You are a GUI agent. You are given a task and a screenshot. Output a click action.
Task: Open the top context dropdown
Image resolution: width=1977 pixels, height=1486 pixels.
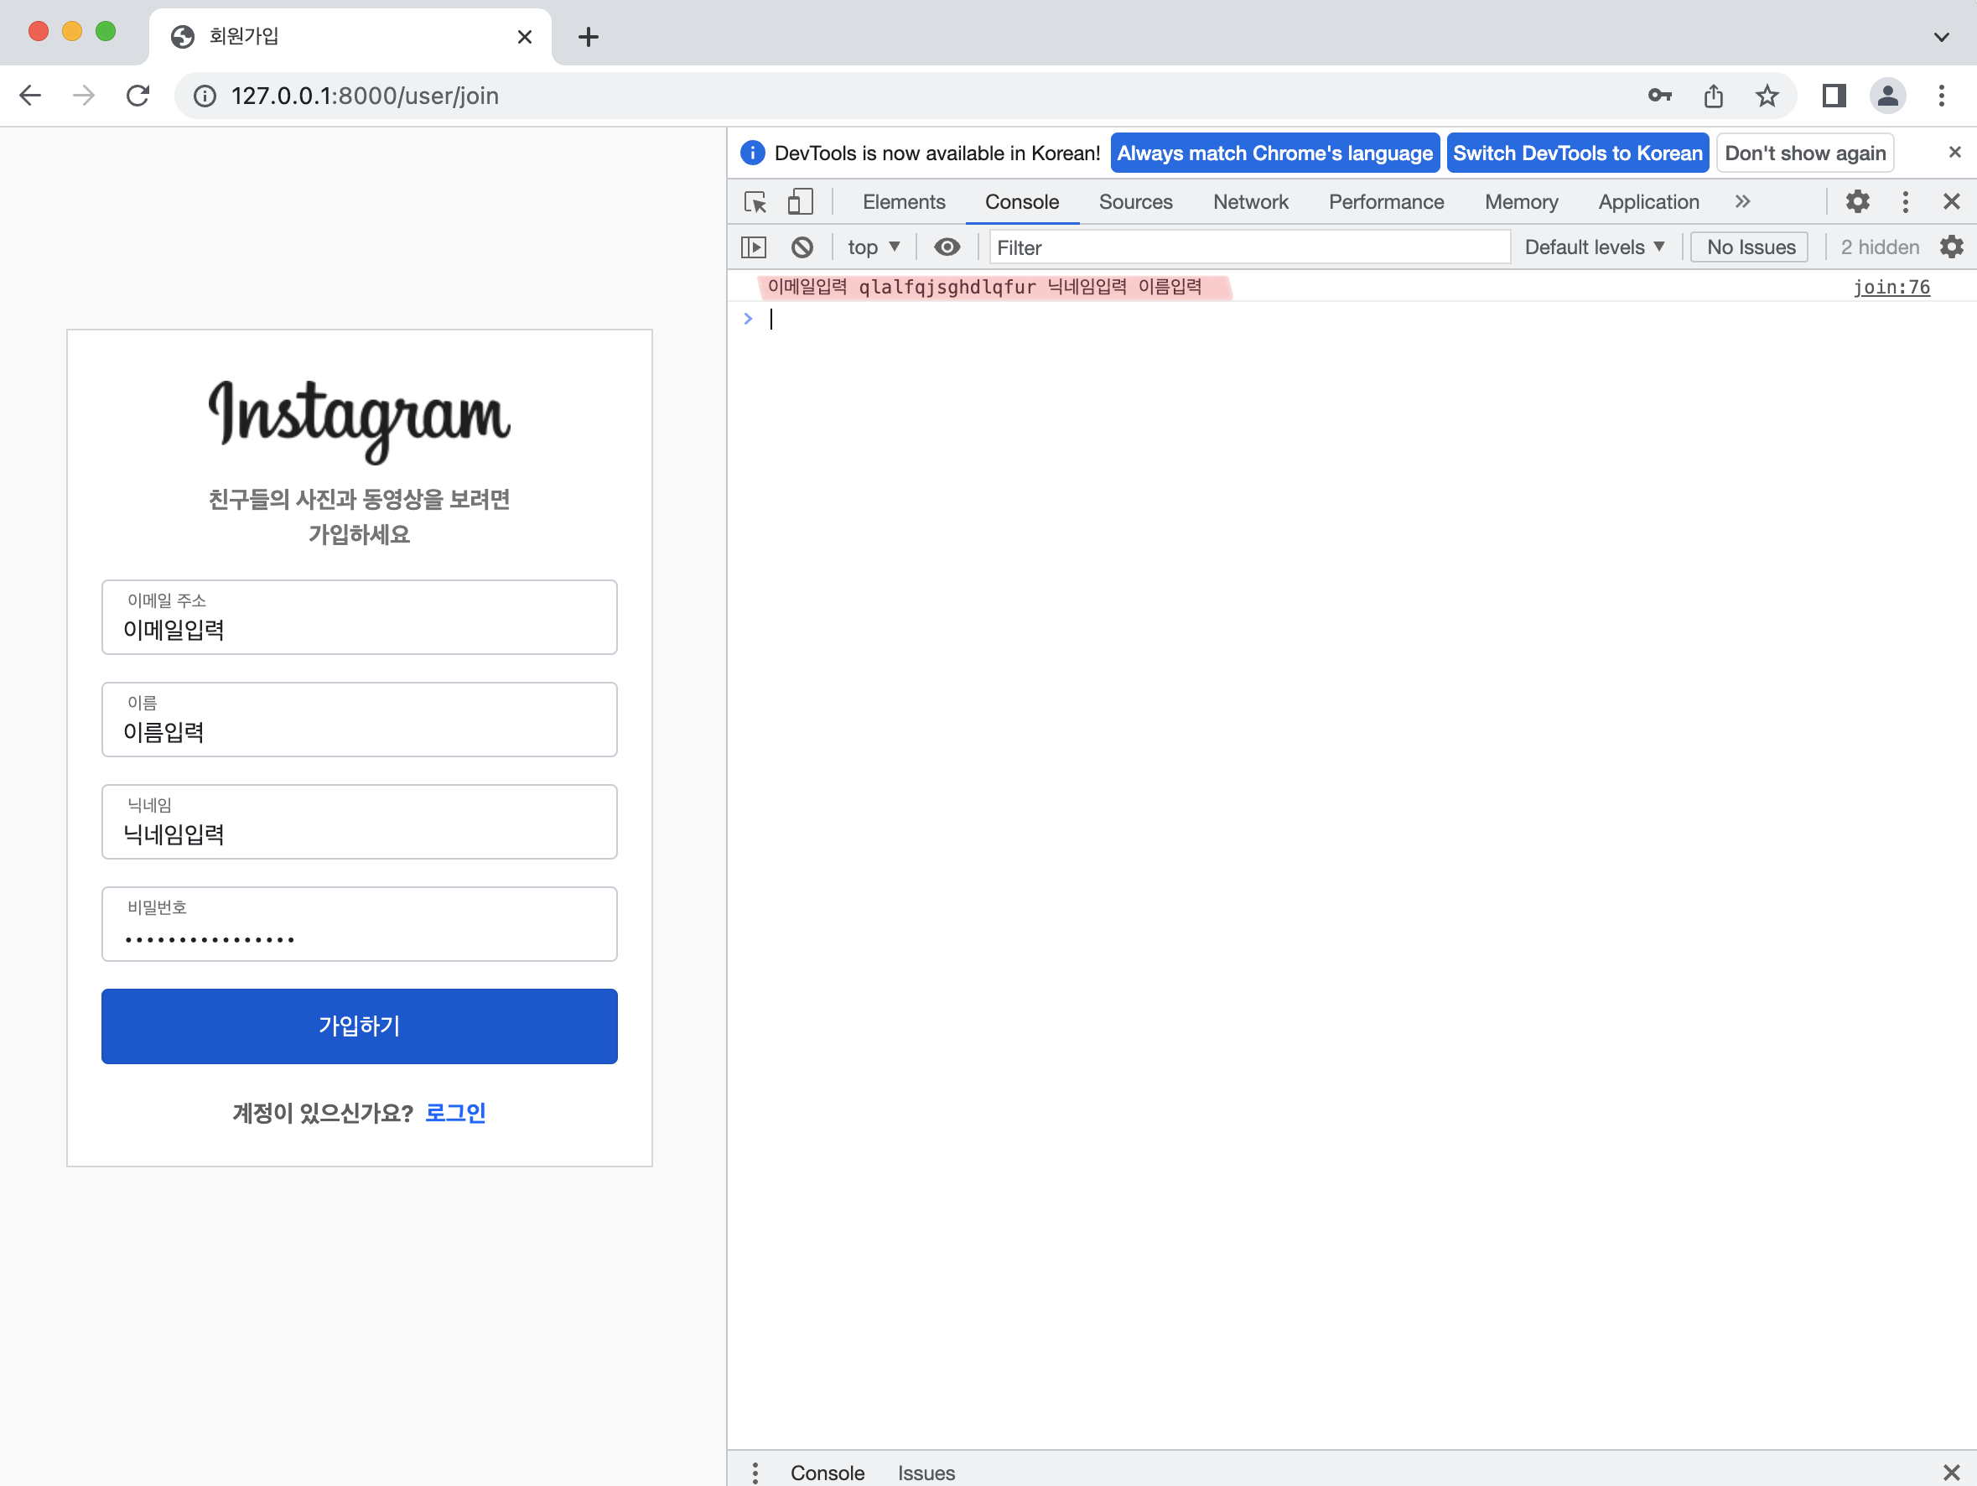(873, 247)
